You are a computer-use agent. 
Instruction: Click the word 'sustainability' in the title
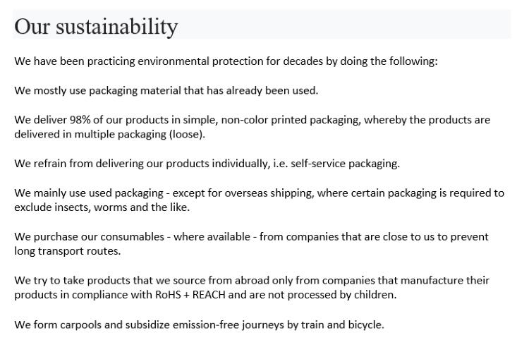coord(116,26)
